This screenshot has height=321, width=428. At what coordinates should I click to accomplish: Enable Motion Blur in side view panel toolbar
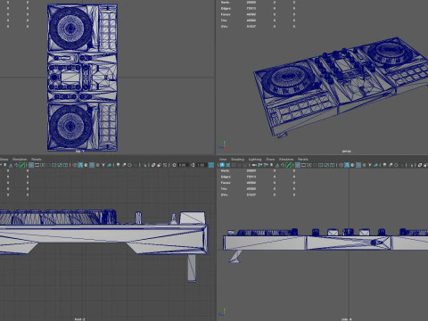[x=391, y=165]
